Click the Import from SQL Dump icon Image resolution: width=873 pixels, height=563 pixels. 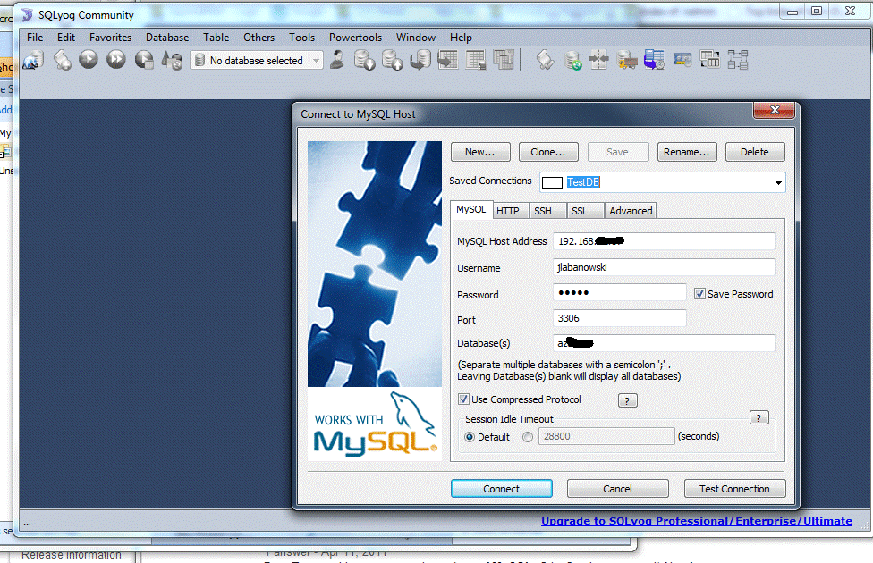392,60
